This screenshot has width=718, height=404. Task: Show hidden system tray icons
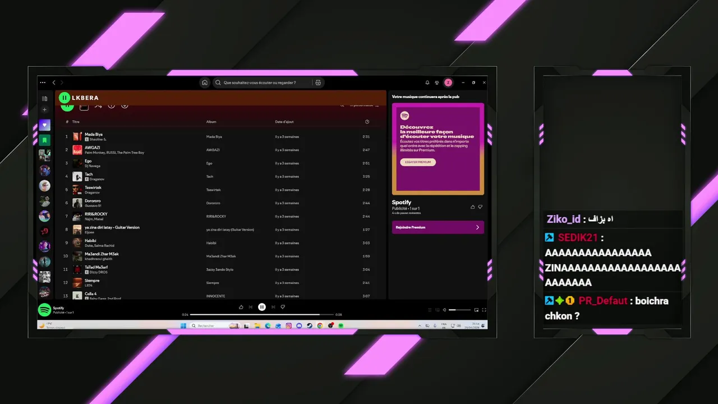[420, 325]
